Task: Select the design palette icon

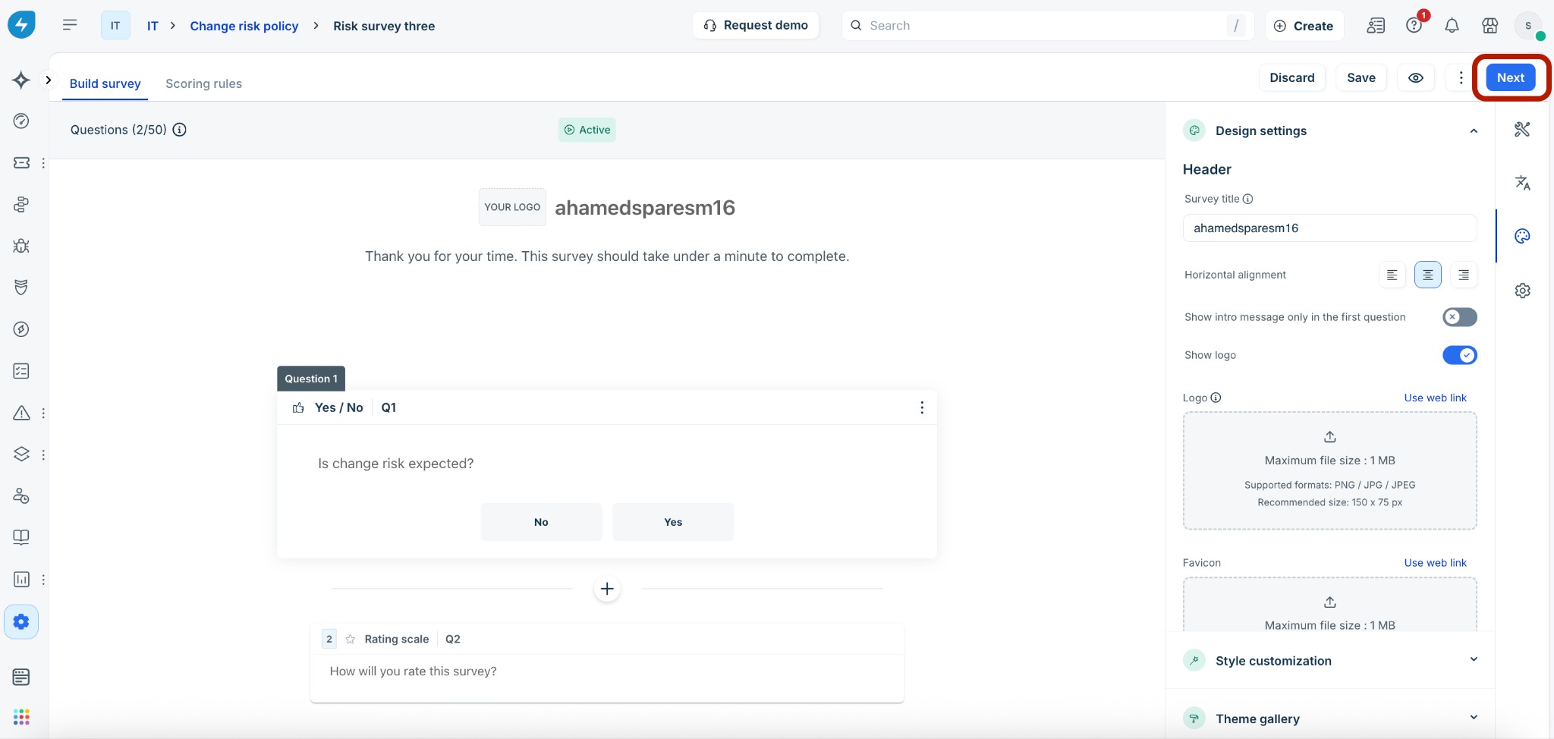Action: point(1522,236)
